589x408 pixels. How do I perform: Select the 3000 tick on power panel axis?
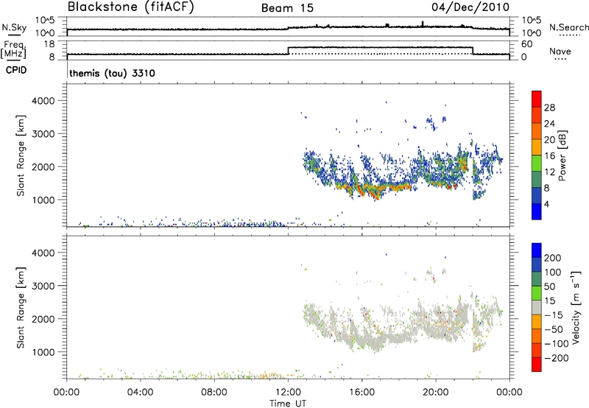click(x=43, y=134)
